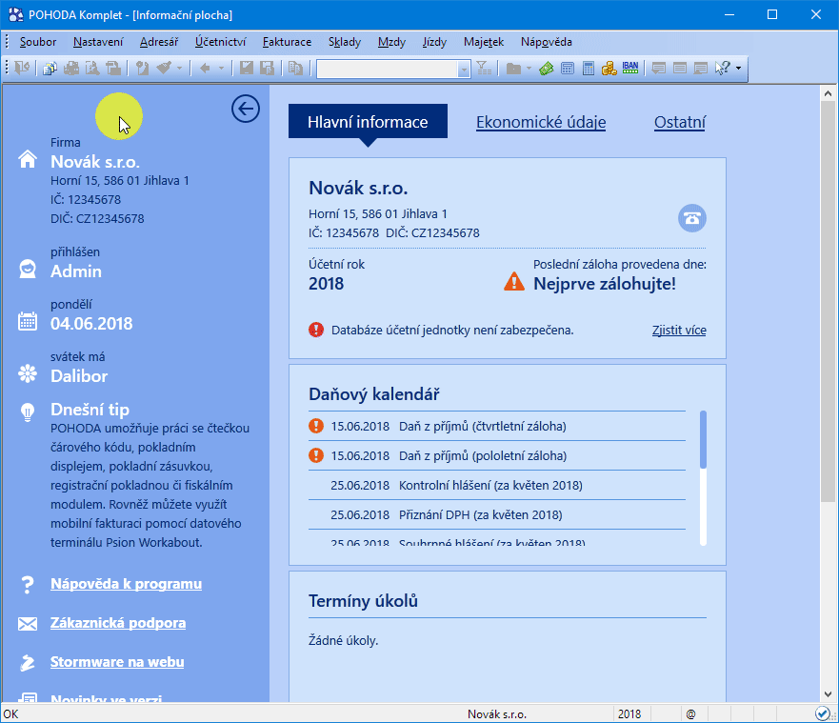
Task: Click the main window vertical scrollbar thumb
Action: click(828, 302)
